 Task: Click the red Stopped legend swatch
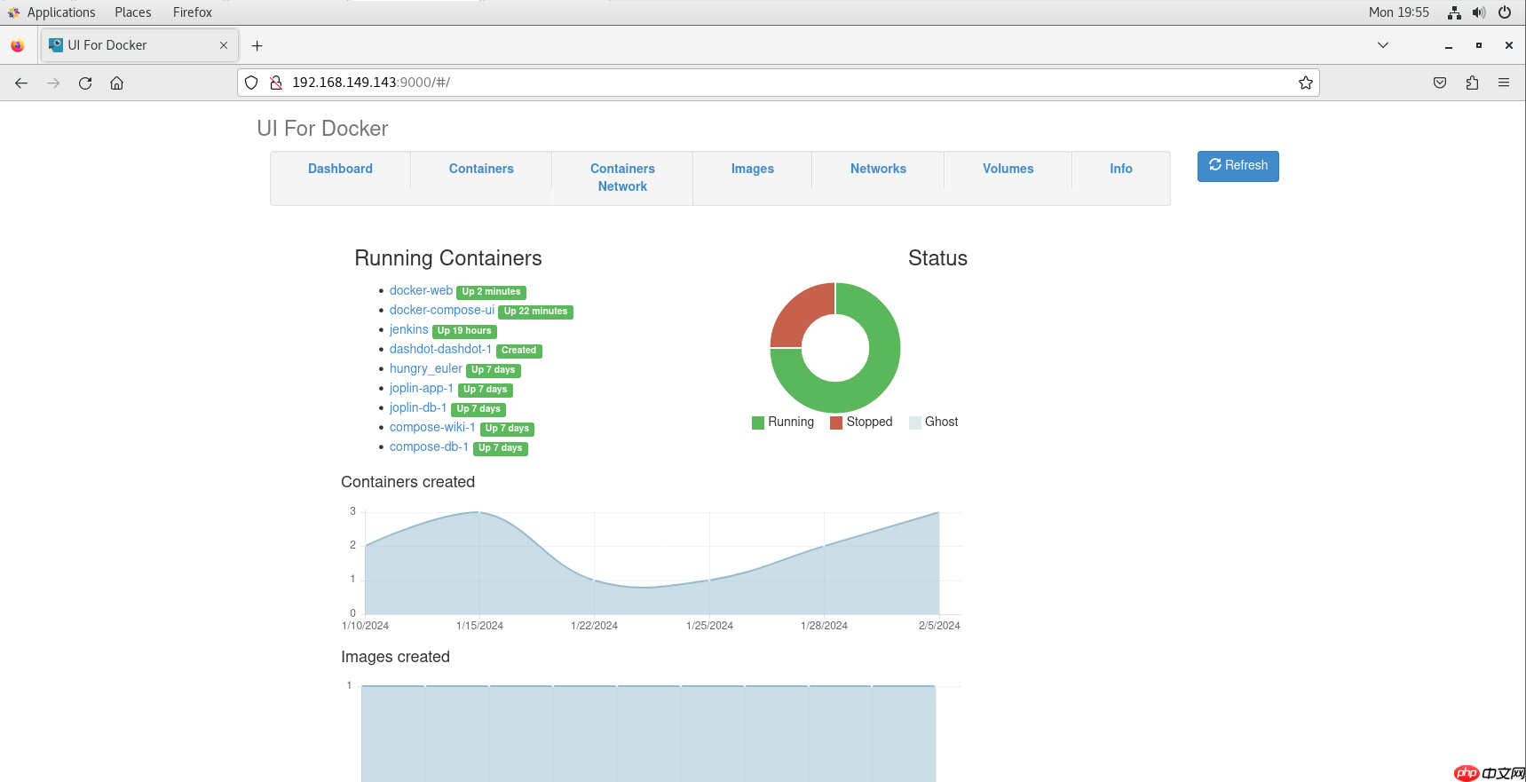(x=836, y=423)
